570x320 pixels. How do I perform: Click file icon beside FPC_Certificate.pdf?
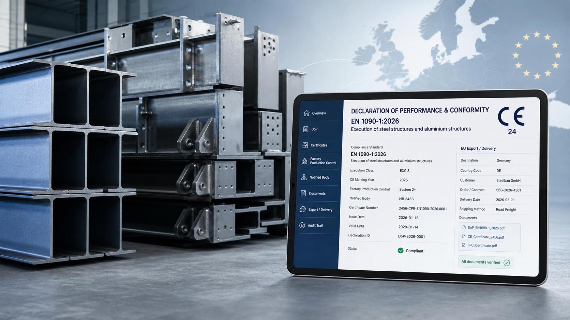(463, 245)
